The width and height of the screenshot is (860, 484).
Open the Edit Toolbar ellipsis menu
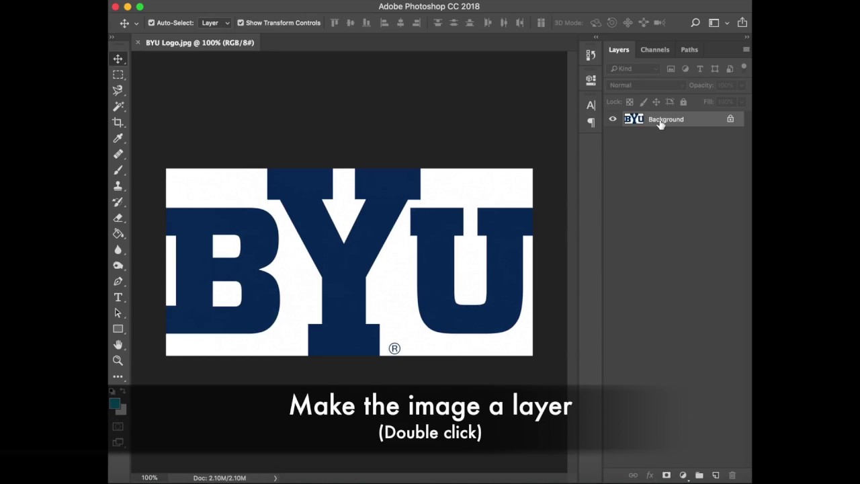pos(118,376)
